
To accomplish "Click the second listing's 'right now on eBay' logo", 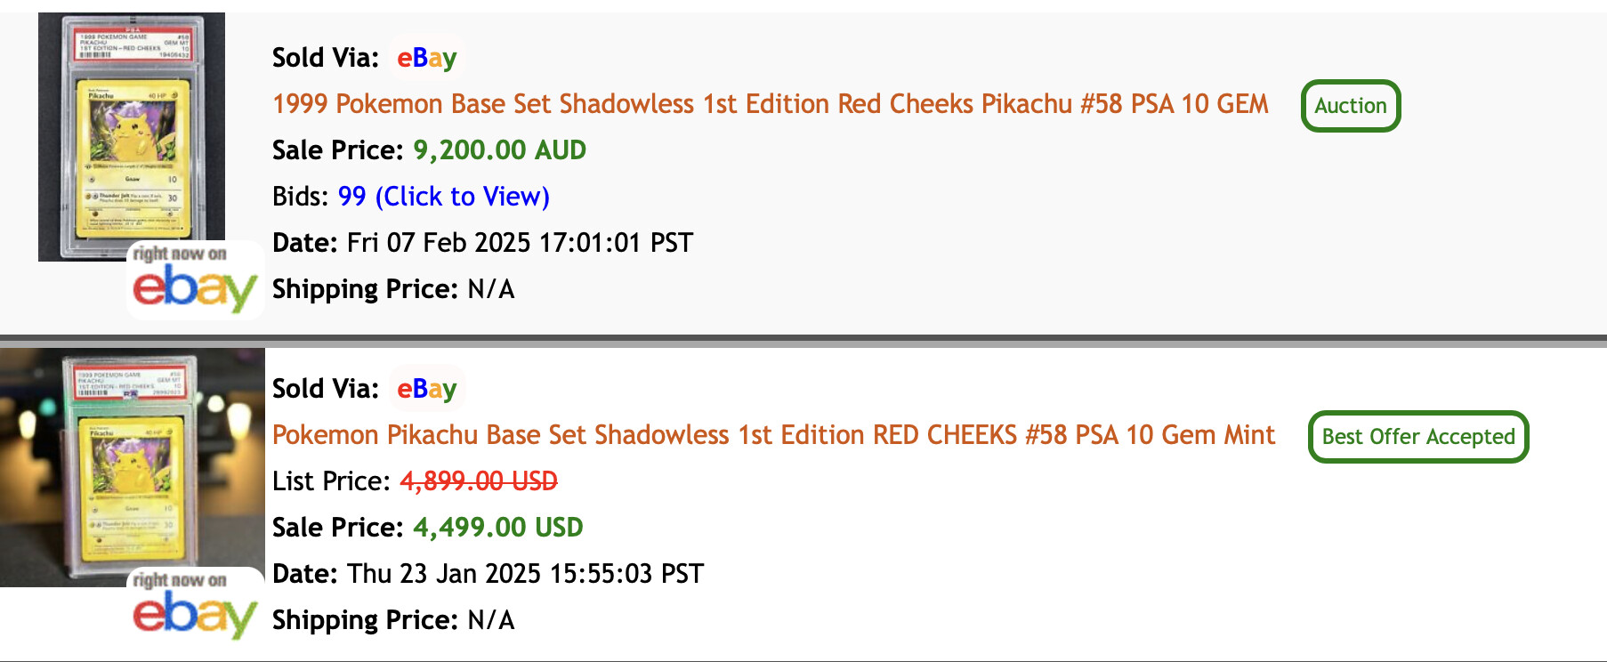I will tap(195, 605).
